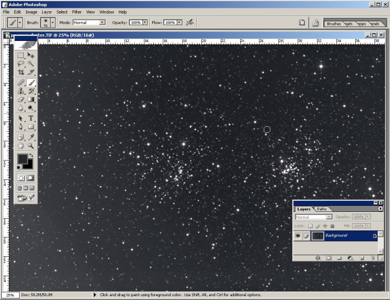
Task: Open Layers panel Fill arrow
Action: pyautogui.click(x=368, y=226)
